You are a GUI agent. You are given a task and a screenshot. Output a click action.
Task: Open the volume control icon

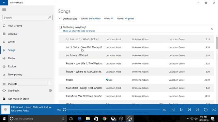pos(198,110)
